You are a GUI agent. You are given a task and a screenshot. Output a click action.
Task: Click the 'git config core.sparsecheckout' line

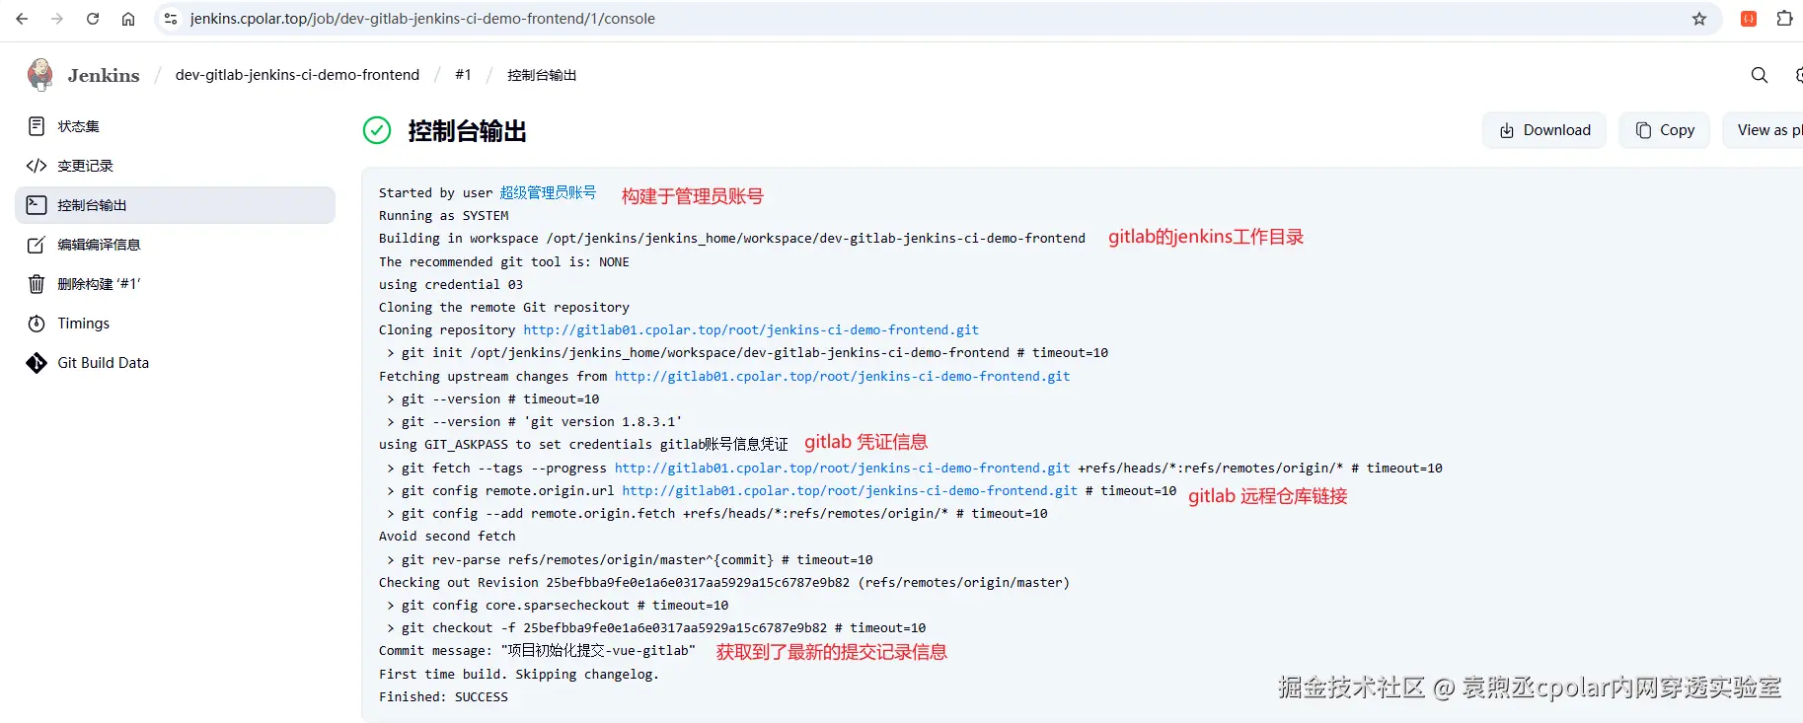[558, 605]
